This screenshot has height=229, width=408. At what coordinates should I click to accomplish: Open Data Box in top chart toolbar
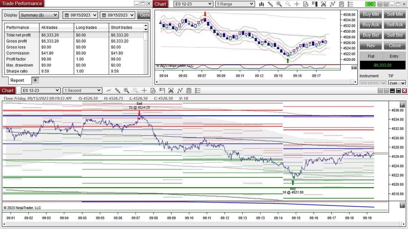[x=306, y=4]
